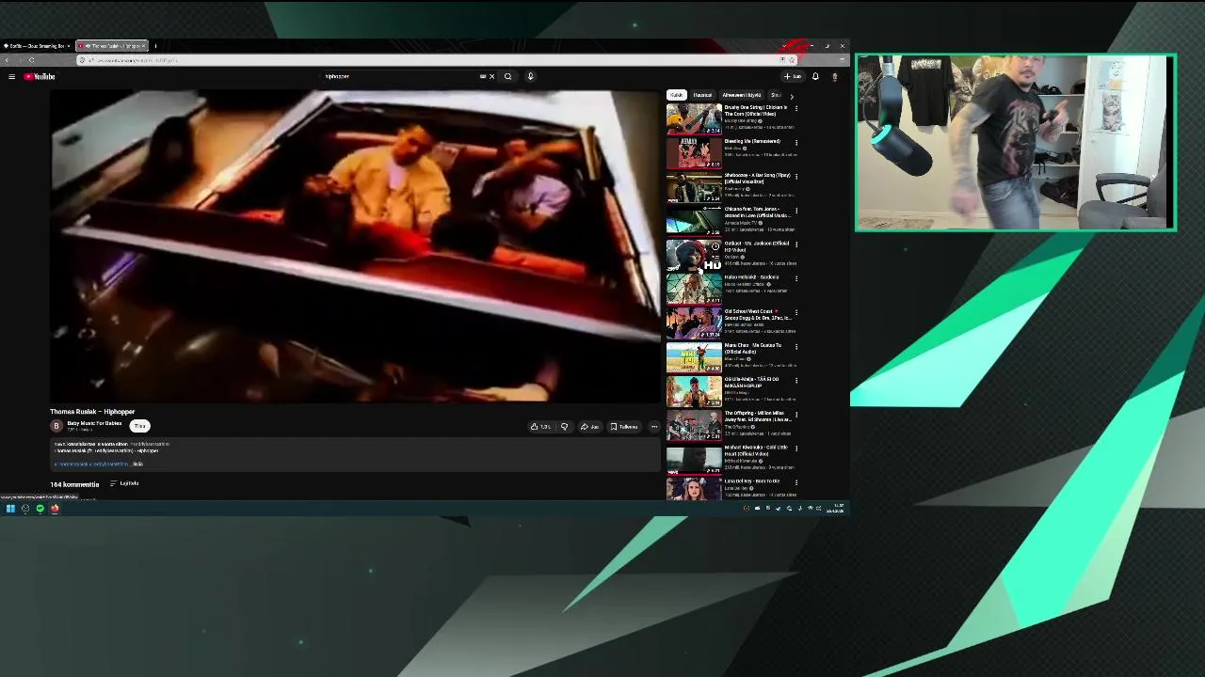
Task: Open options menu for Manu Chao video
Action: pos(796,346)
